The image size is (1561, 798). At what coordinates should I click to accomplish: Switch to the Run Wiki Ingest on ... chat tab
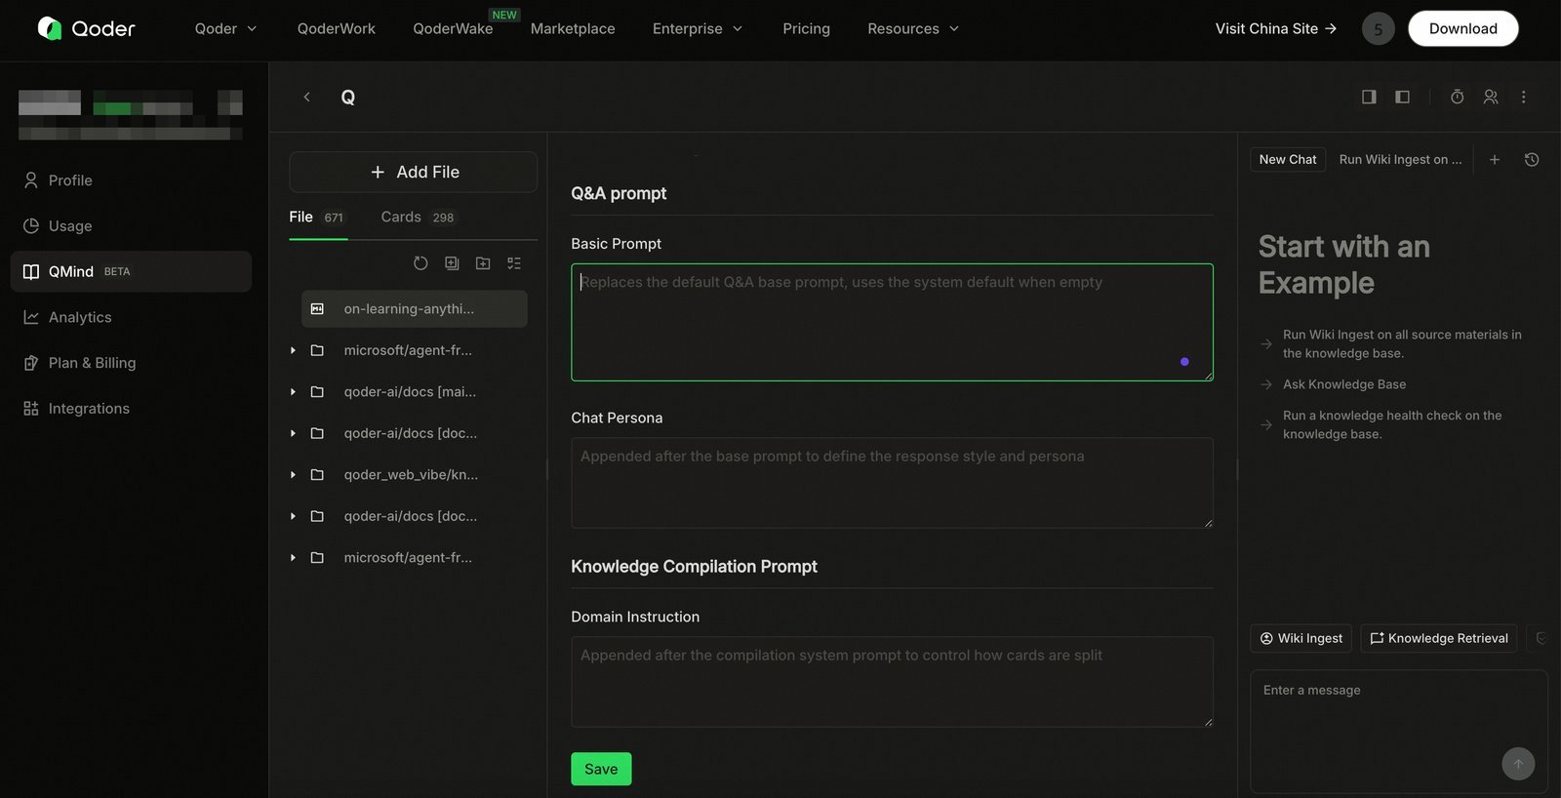[1400, 159]
